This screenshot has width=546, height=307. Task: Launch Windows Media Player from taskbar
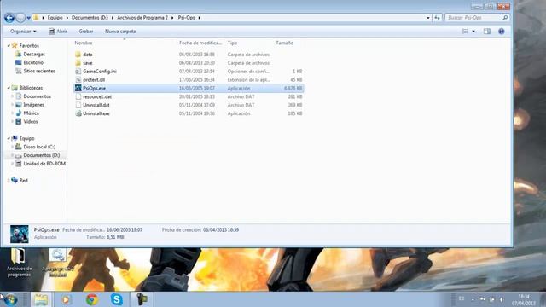point(67,299)
